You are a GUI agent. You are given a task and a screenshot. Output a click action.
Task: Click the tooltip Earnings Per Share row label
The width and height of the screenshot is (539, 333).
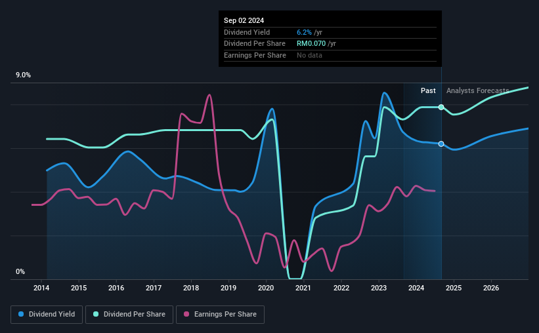click(255, 55)
